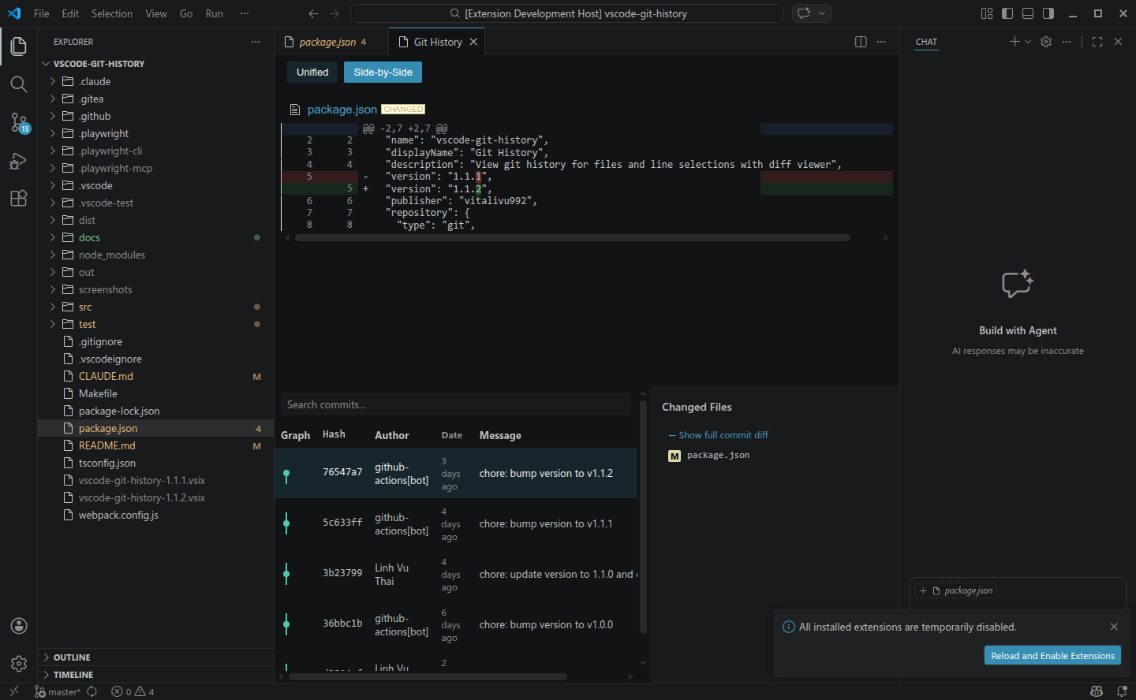
Task: Maximize the chat panel
Action: [x=1097, y=42]
